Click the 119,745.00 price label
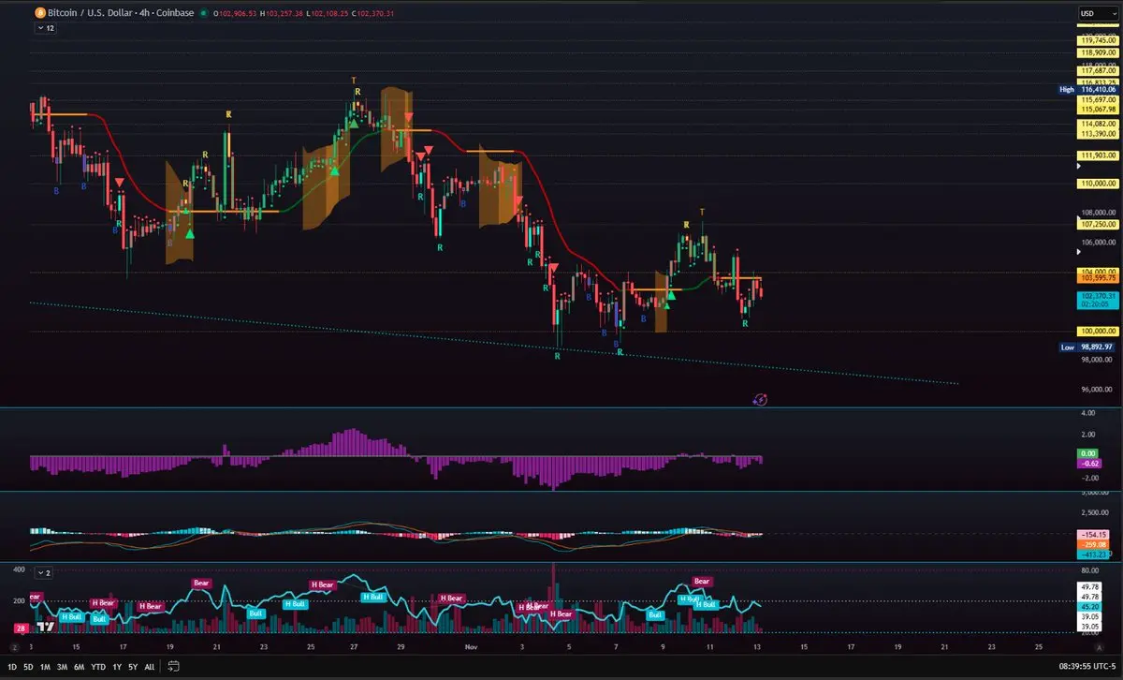The height and width of the screenshot is (680, 1123). [1097, 40]
